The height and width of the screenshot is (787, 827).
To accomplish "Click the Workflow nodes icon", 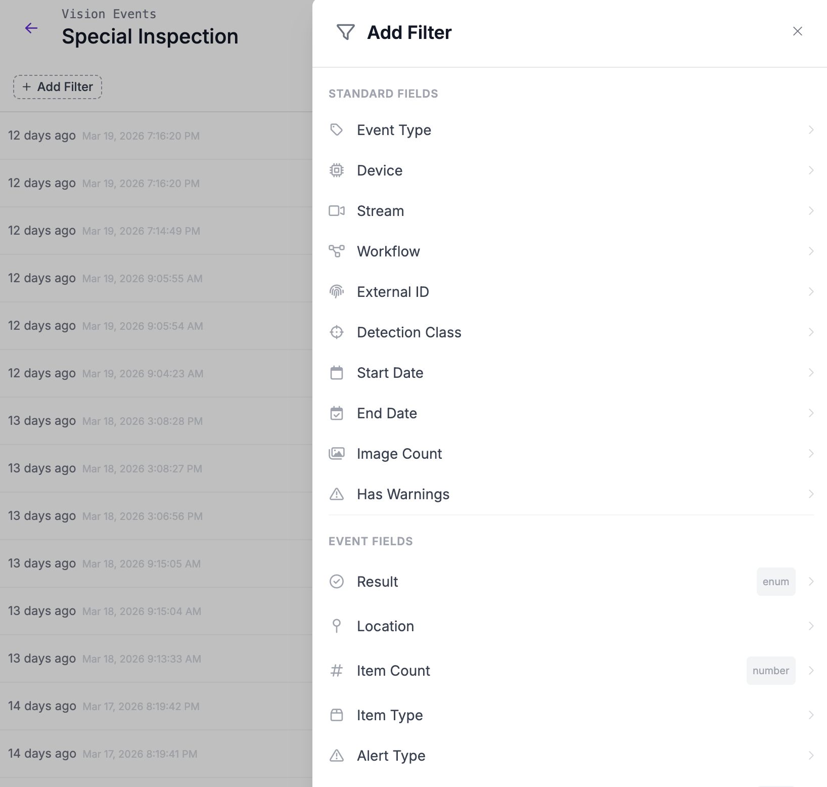I will [x=337, y=251].
